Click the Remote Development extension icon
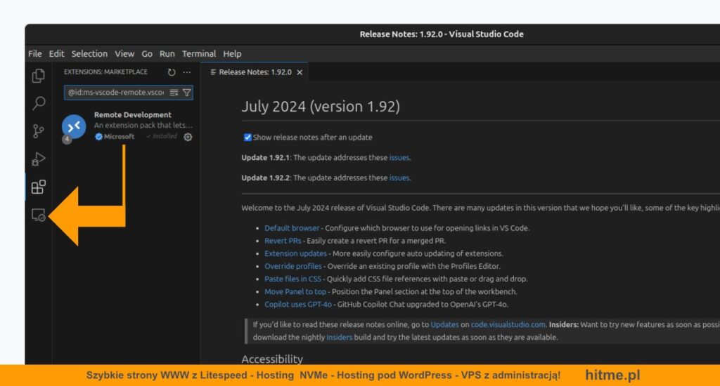 pyautogui.click(x=74, y=126)
